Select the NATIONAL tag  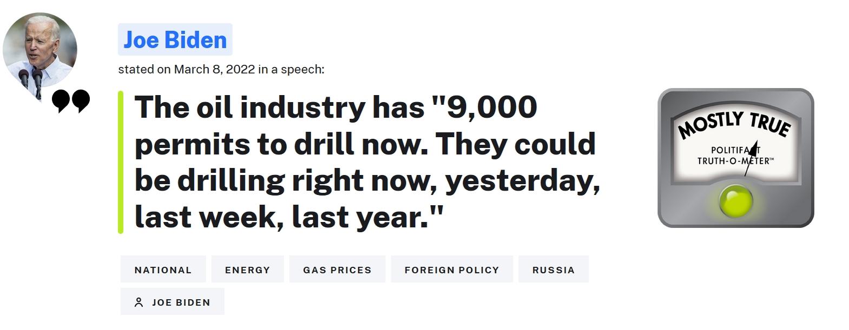point(163,270)
